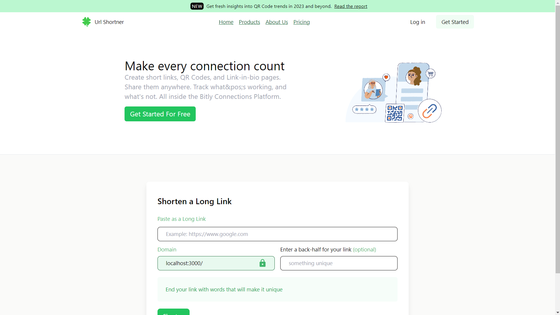Click the green clover/logo icon

pyautogui.click(x=86, y=22)
